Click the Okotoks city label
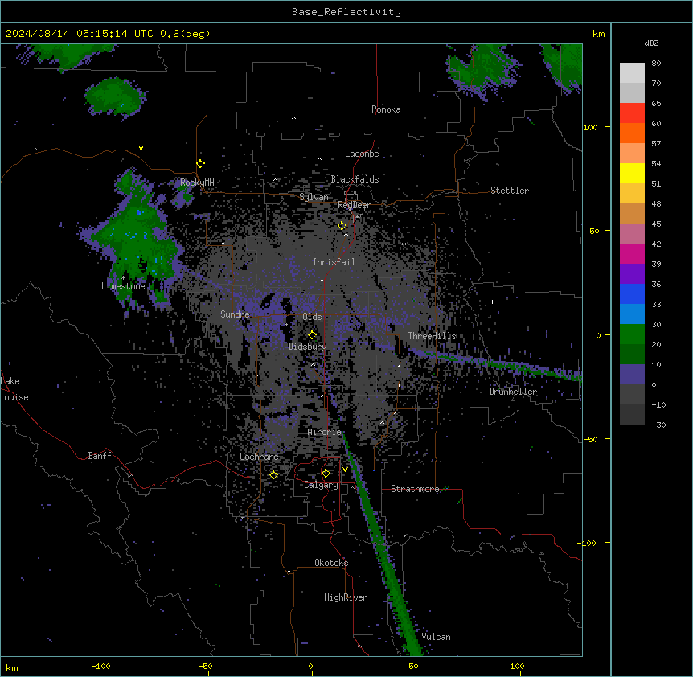This screenshot has width=693, height=677. (x=331, y=563)
